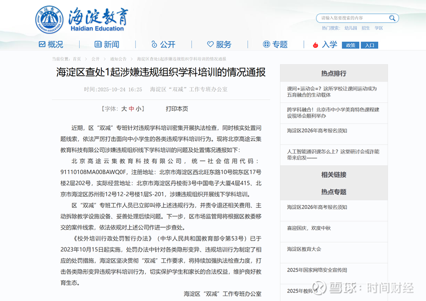
Task: Click the credit code 91110108MA00BAWQ0F
Action: (94, 172)
